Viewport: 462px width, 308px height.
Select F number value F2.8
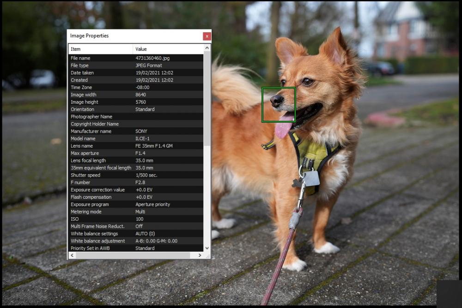click(x=140, y=183)
